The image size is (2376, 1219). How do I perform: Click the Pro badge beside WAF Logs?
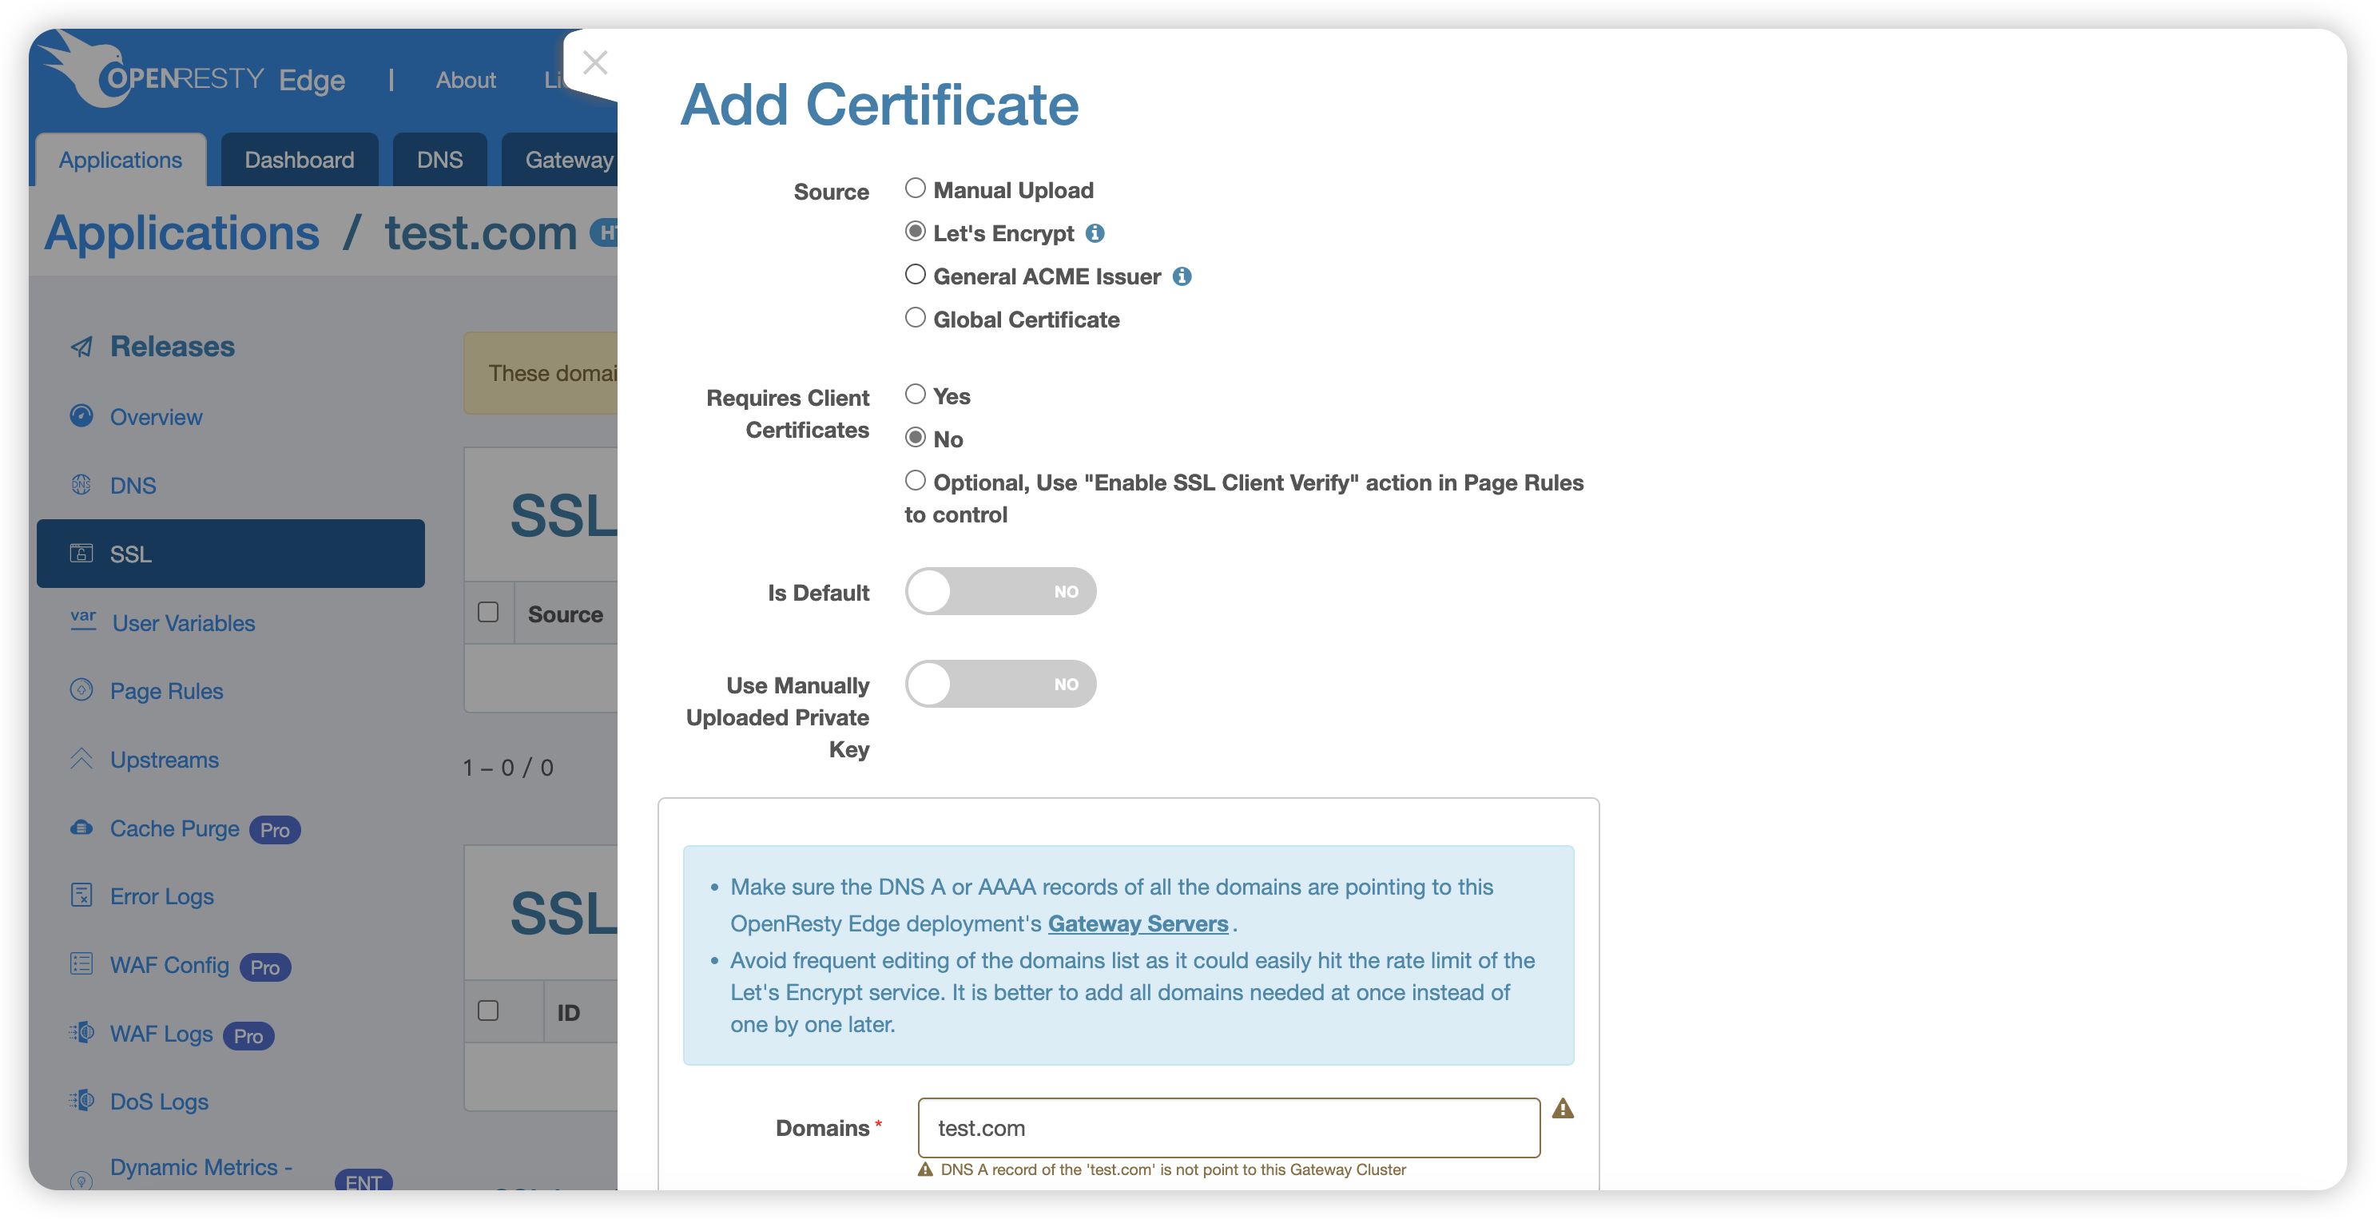(248, 1035)
